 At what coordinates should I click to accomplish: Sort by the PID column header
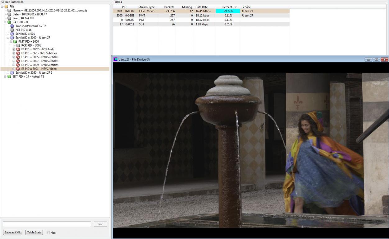pos(124,7)
